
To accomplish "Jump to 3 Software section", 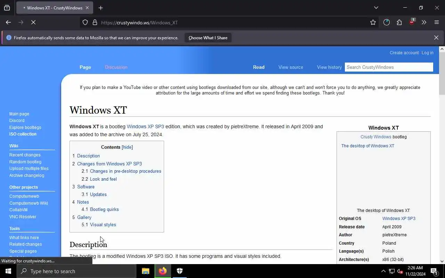I will 83,187.
